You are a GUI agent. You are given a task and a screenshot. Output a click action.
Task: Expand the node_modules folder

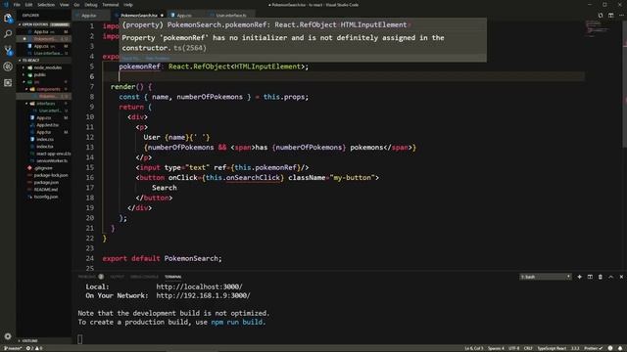[x=44, y=67]
